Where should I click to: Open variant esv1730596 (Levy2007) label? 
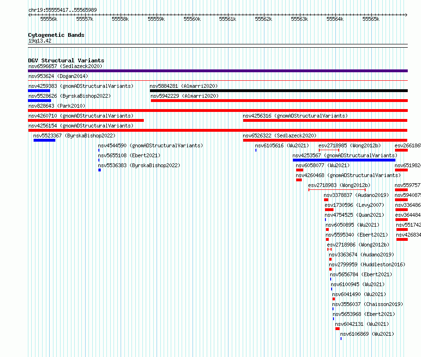point(354,205)
